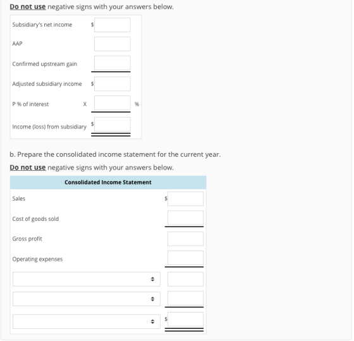Open the first dropdown below Operating expenses
Screen dimensions: 354x341
(x=87, y=280)
